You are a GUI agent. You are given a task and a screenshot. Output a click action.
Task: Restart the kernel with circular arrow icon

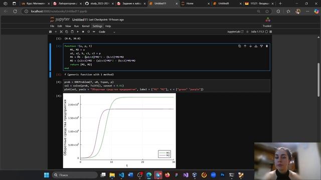(88, 32)
